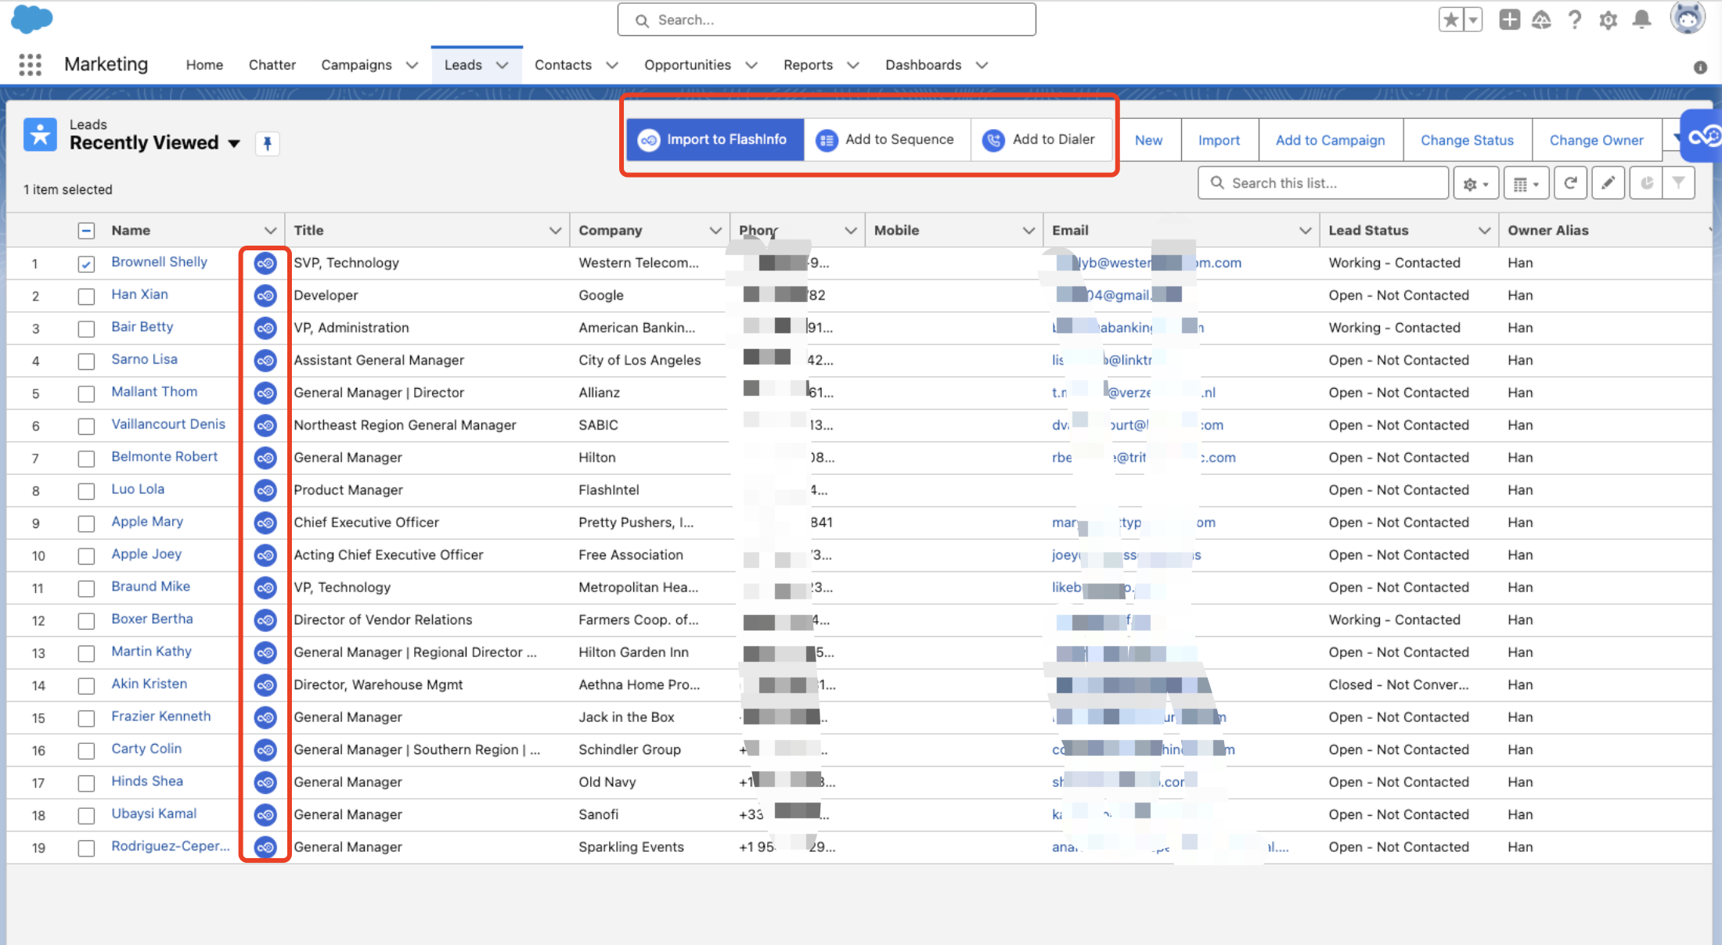Expand the Campaigns tab chevron
This screenshot has width=1722, height=945.
pos(412,65)
